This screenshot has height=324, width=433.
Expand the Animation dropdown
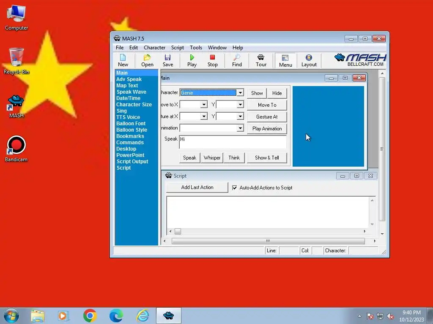click(x=240, y=128)
